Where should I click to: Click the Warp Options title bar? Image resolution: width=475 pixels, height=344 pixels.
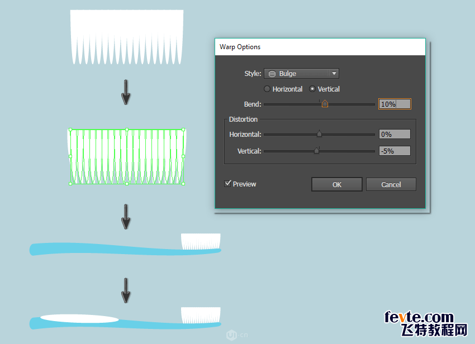pos(320,47)
